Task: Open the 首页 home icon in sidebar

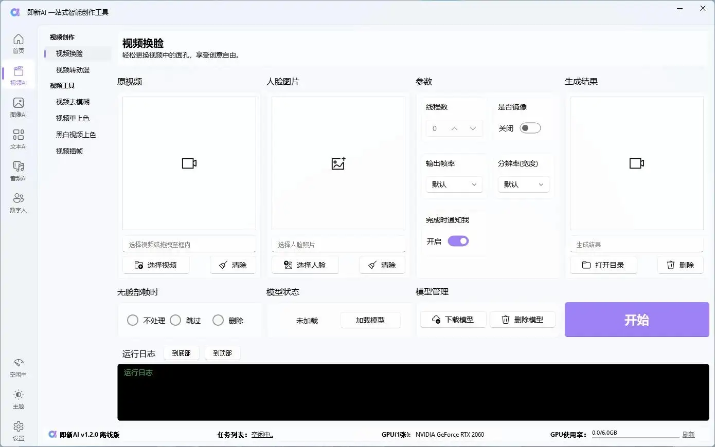Action: pos(18,44)
